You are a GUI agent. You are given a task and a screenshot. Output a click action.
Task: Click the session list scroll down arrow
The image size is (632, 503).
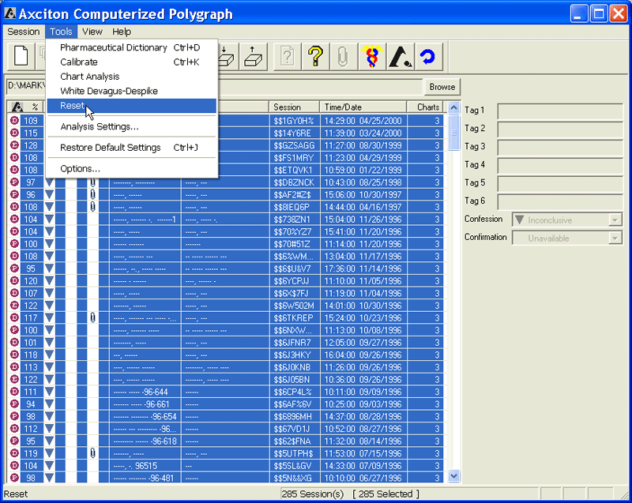point(453,476)
